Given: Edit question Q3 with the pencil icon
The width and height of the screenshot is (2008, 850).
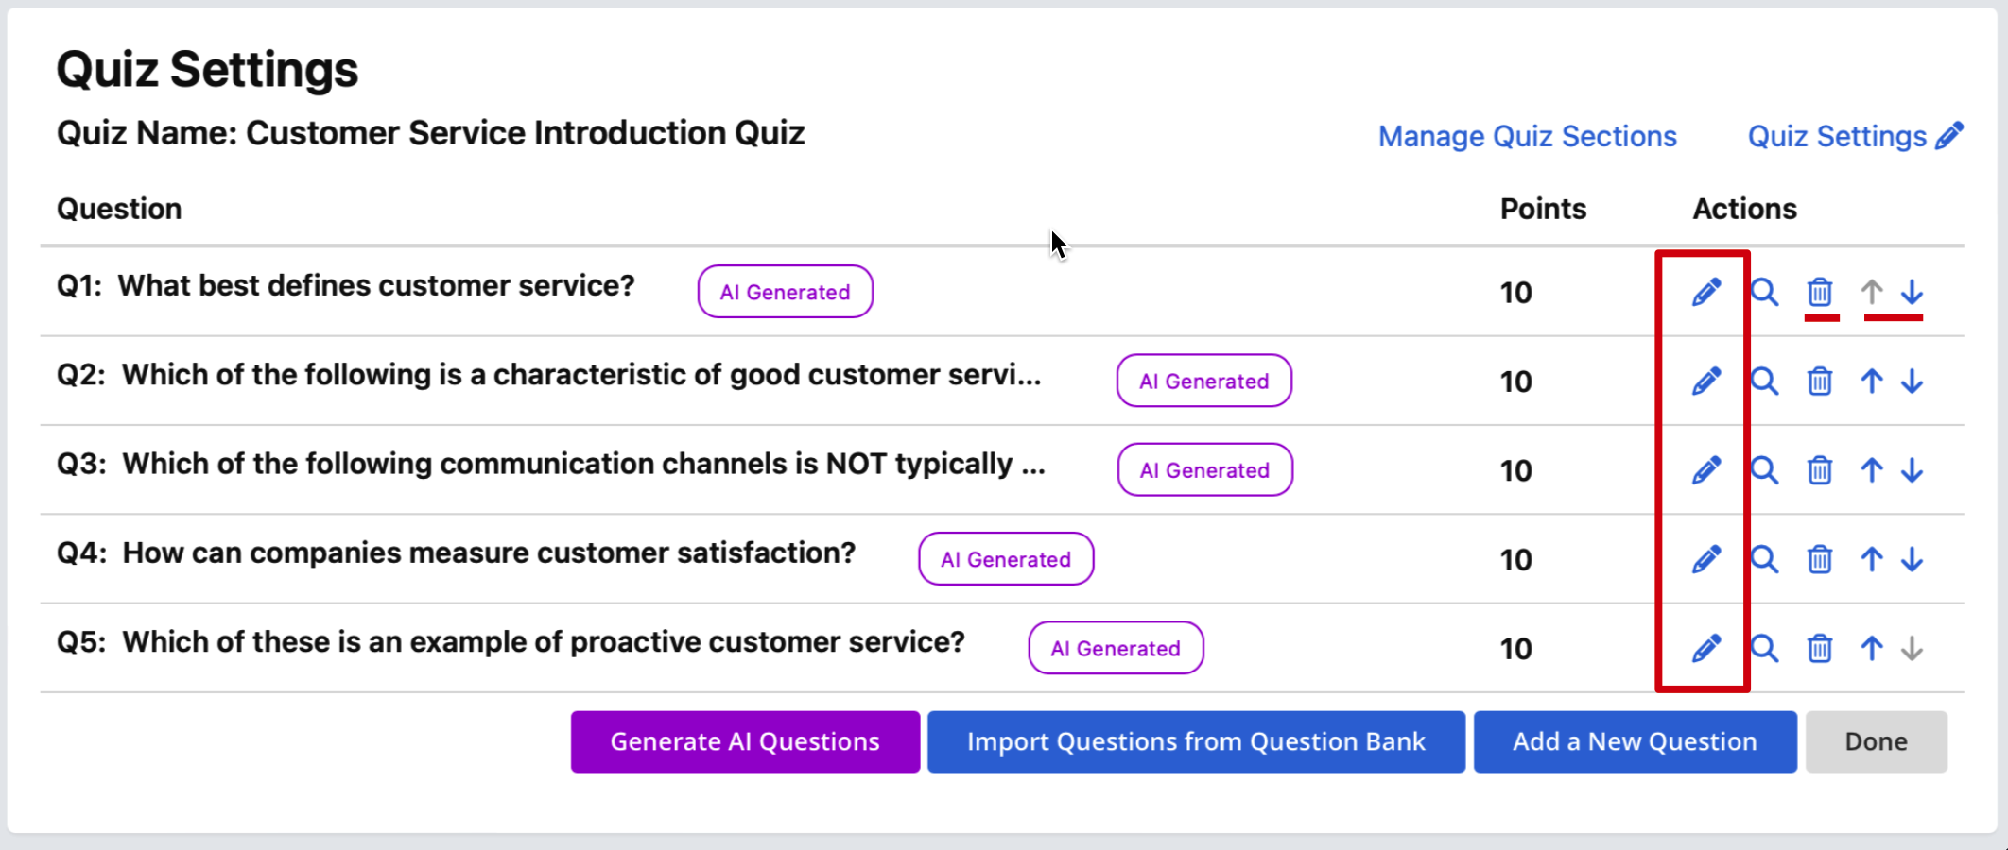Looking at the screenshot, I should (x=1706, y=470).
